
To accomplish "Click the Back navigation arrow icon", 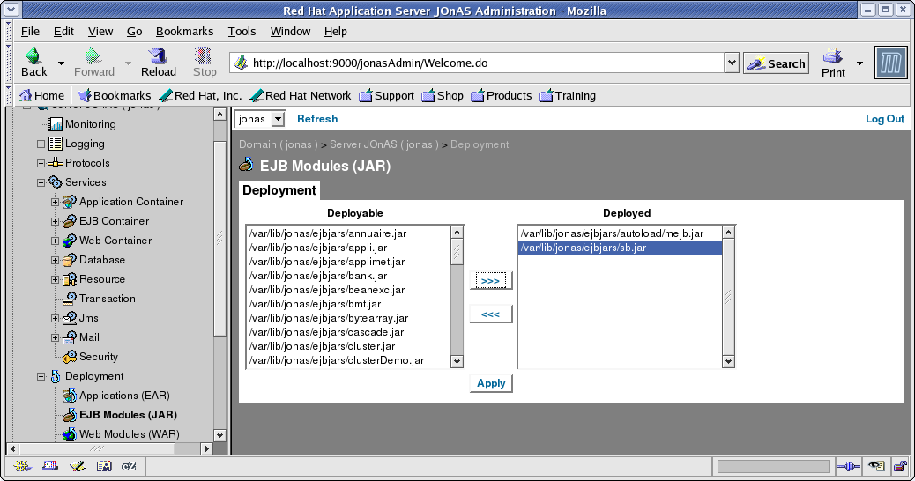I will coord(33,56).
